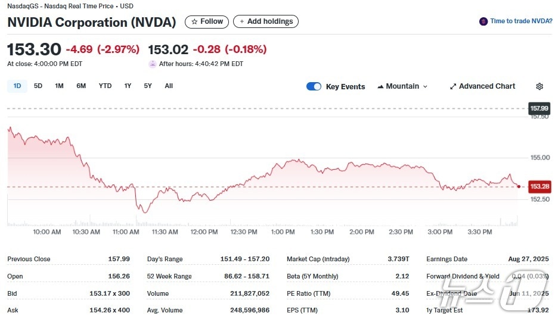This screenshot has height=319, width=555.
Task: Show the 1M chart range
Action: click(x=59, y=86)
